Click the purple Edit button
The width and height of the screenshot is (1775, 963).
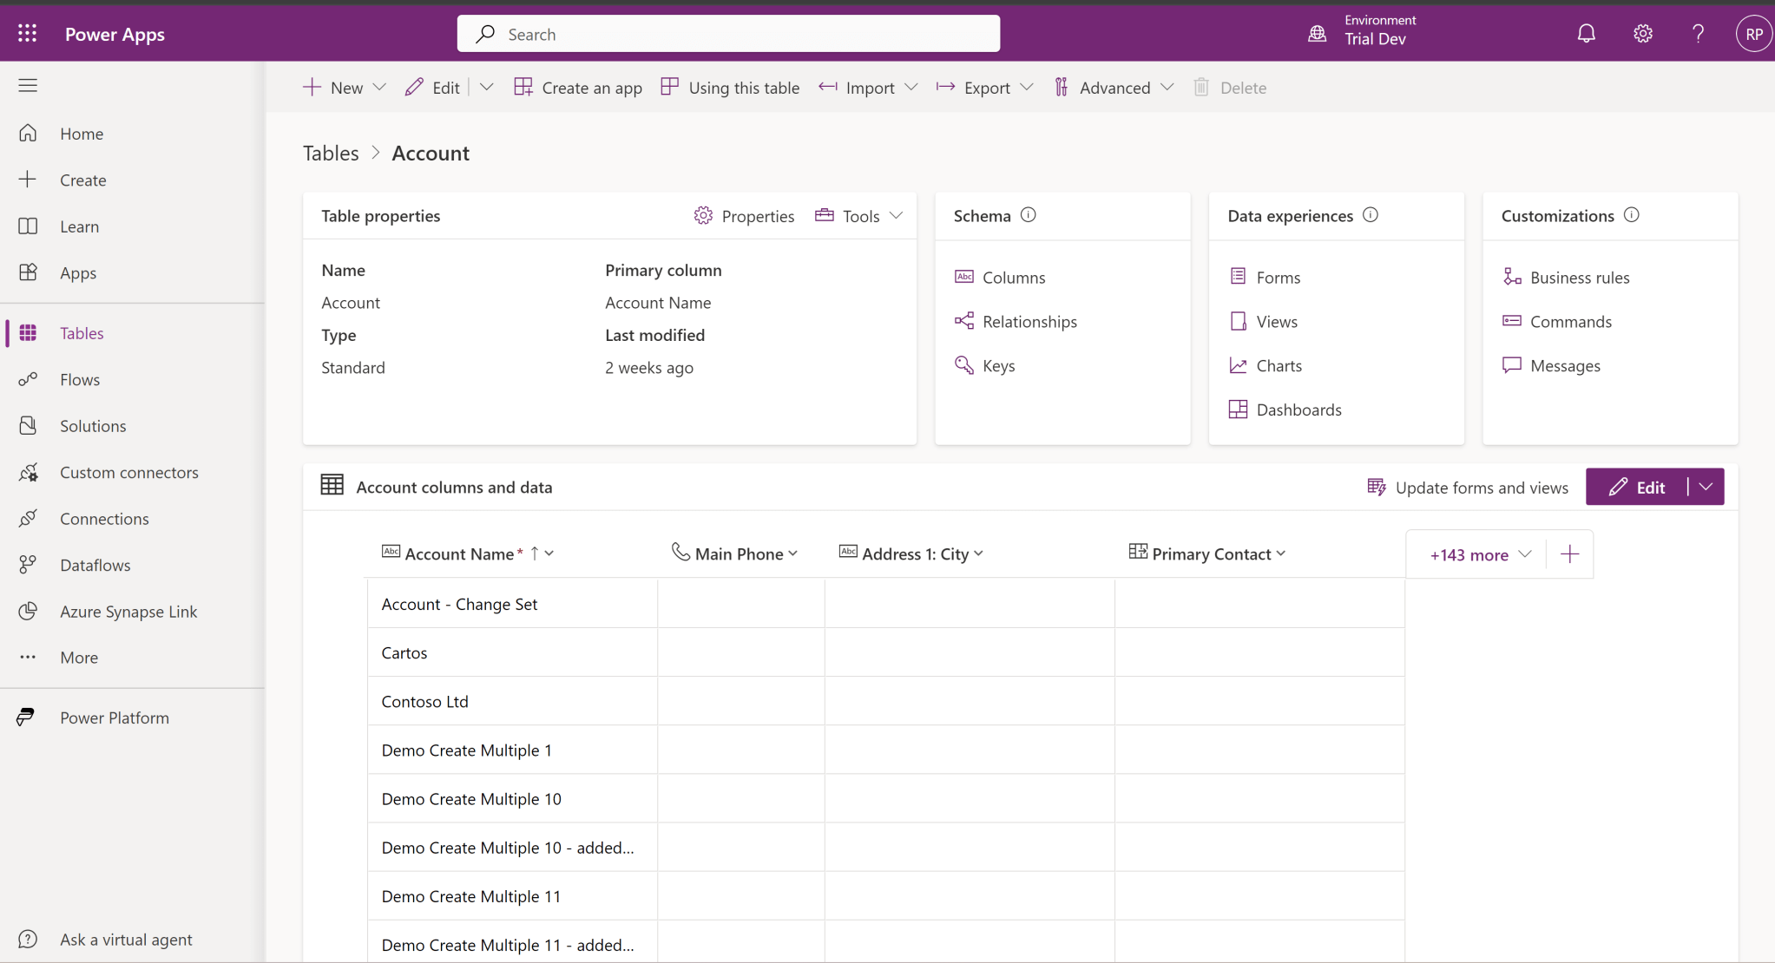[x=1637, y=488]
